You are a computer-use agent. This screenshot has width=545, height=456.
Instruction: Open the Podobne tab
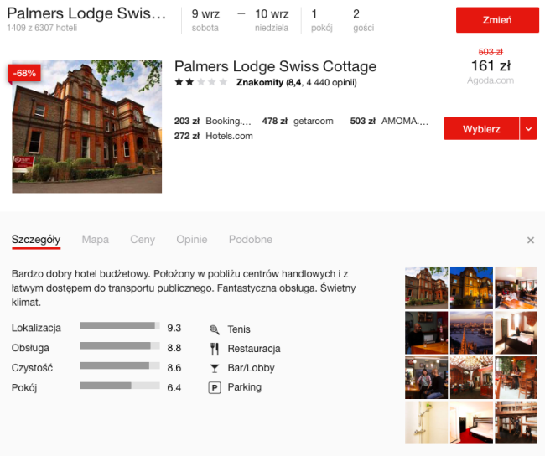[251, 240]
